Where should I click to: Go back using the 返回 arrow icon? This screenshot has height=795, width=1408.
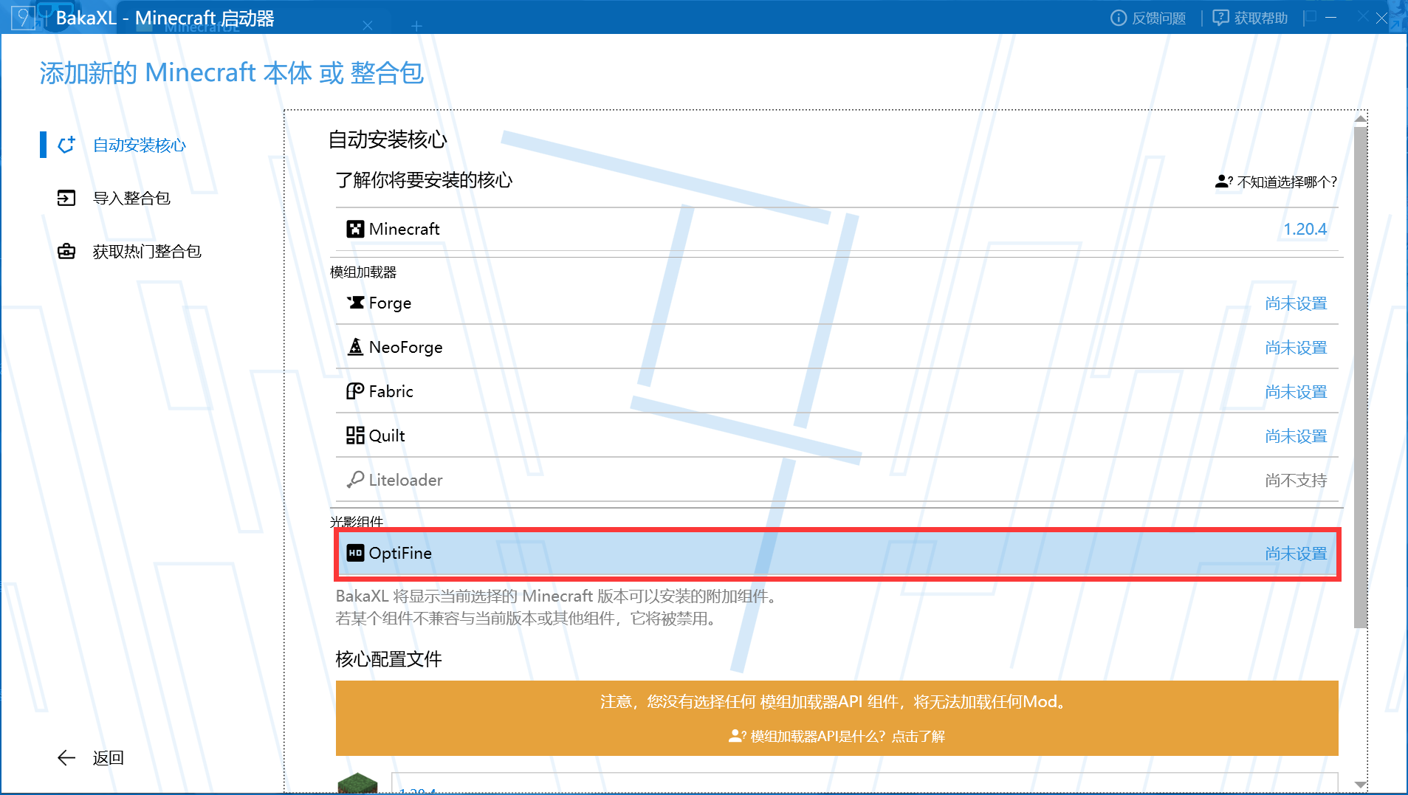point(66,758)
